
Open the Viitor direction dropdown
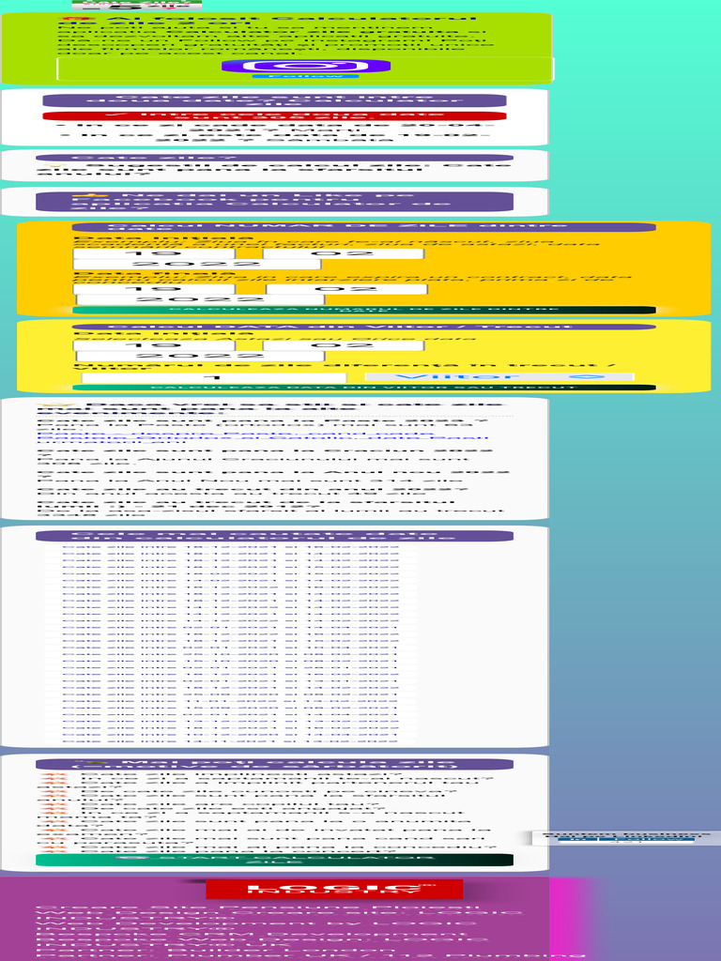tap(499, 376)
